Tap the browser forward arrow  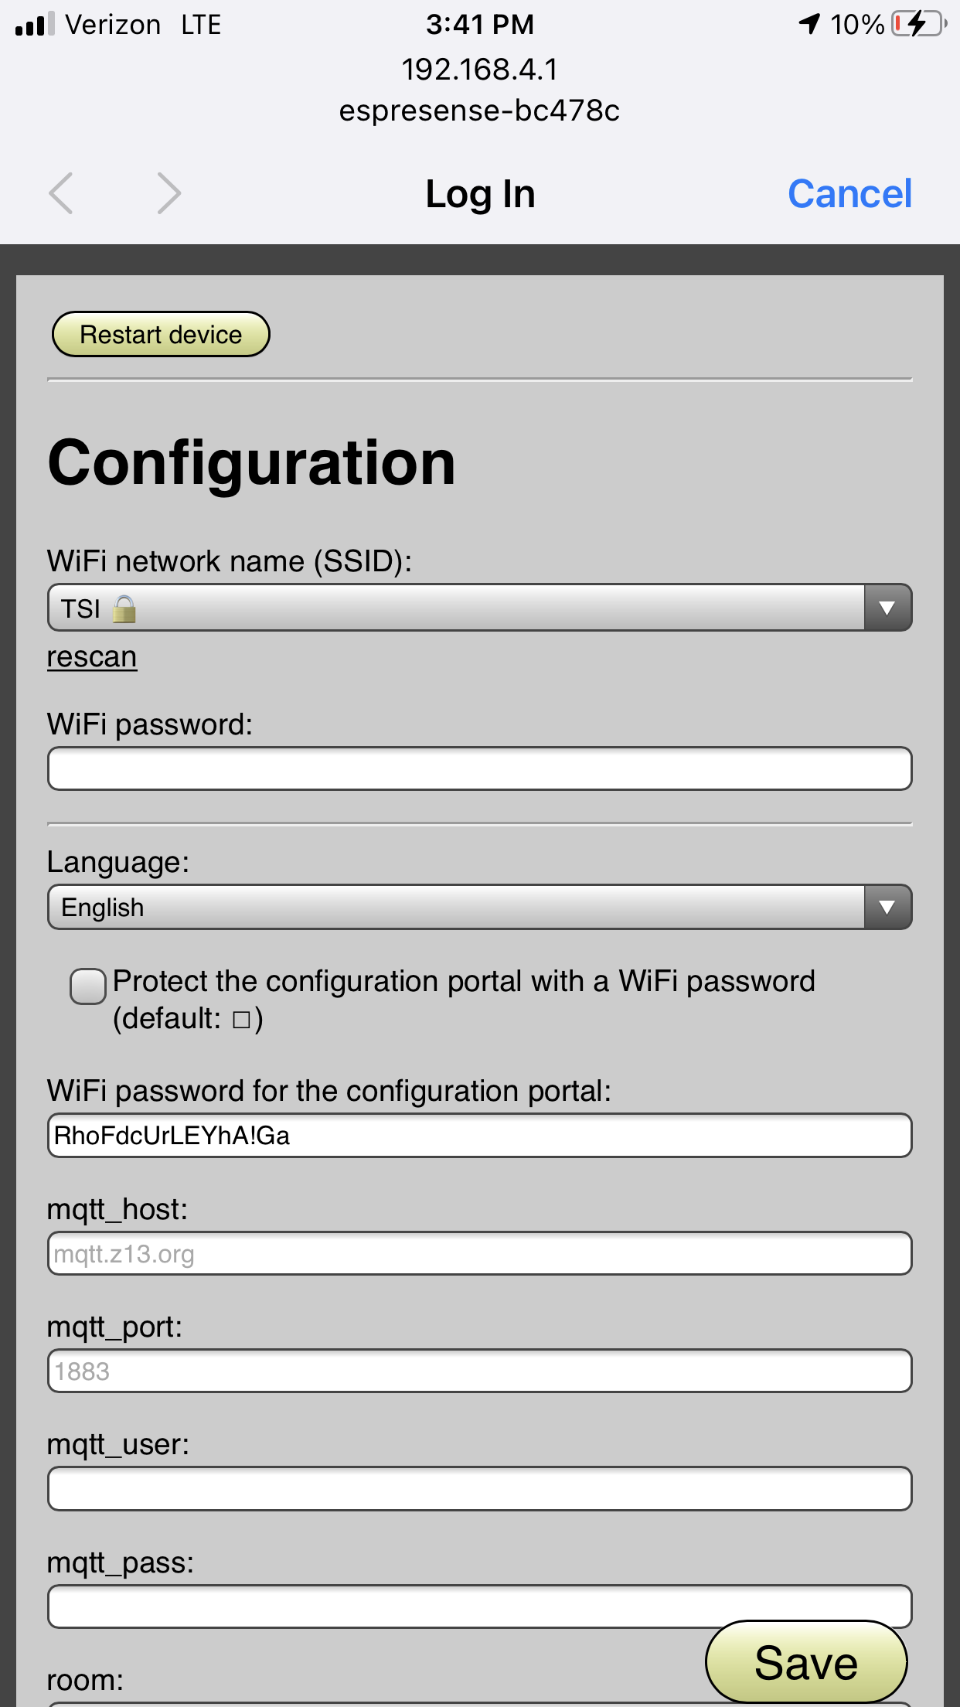pyautogui.click(x=169, y=193)
